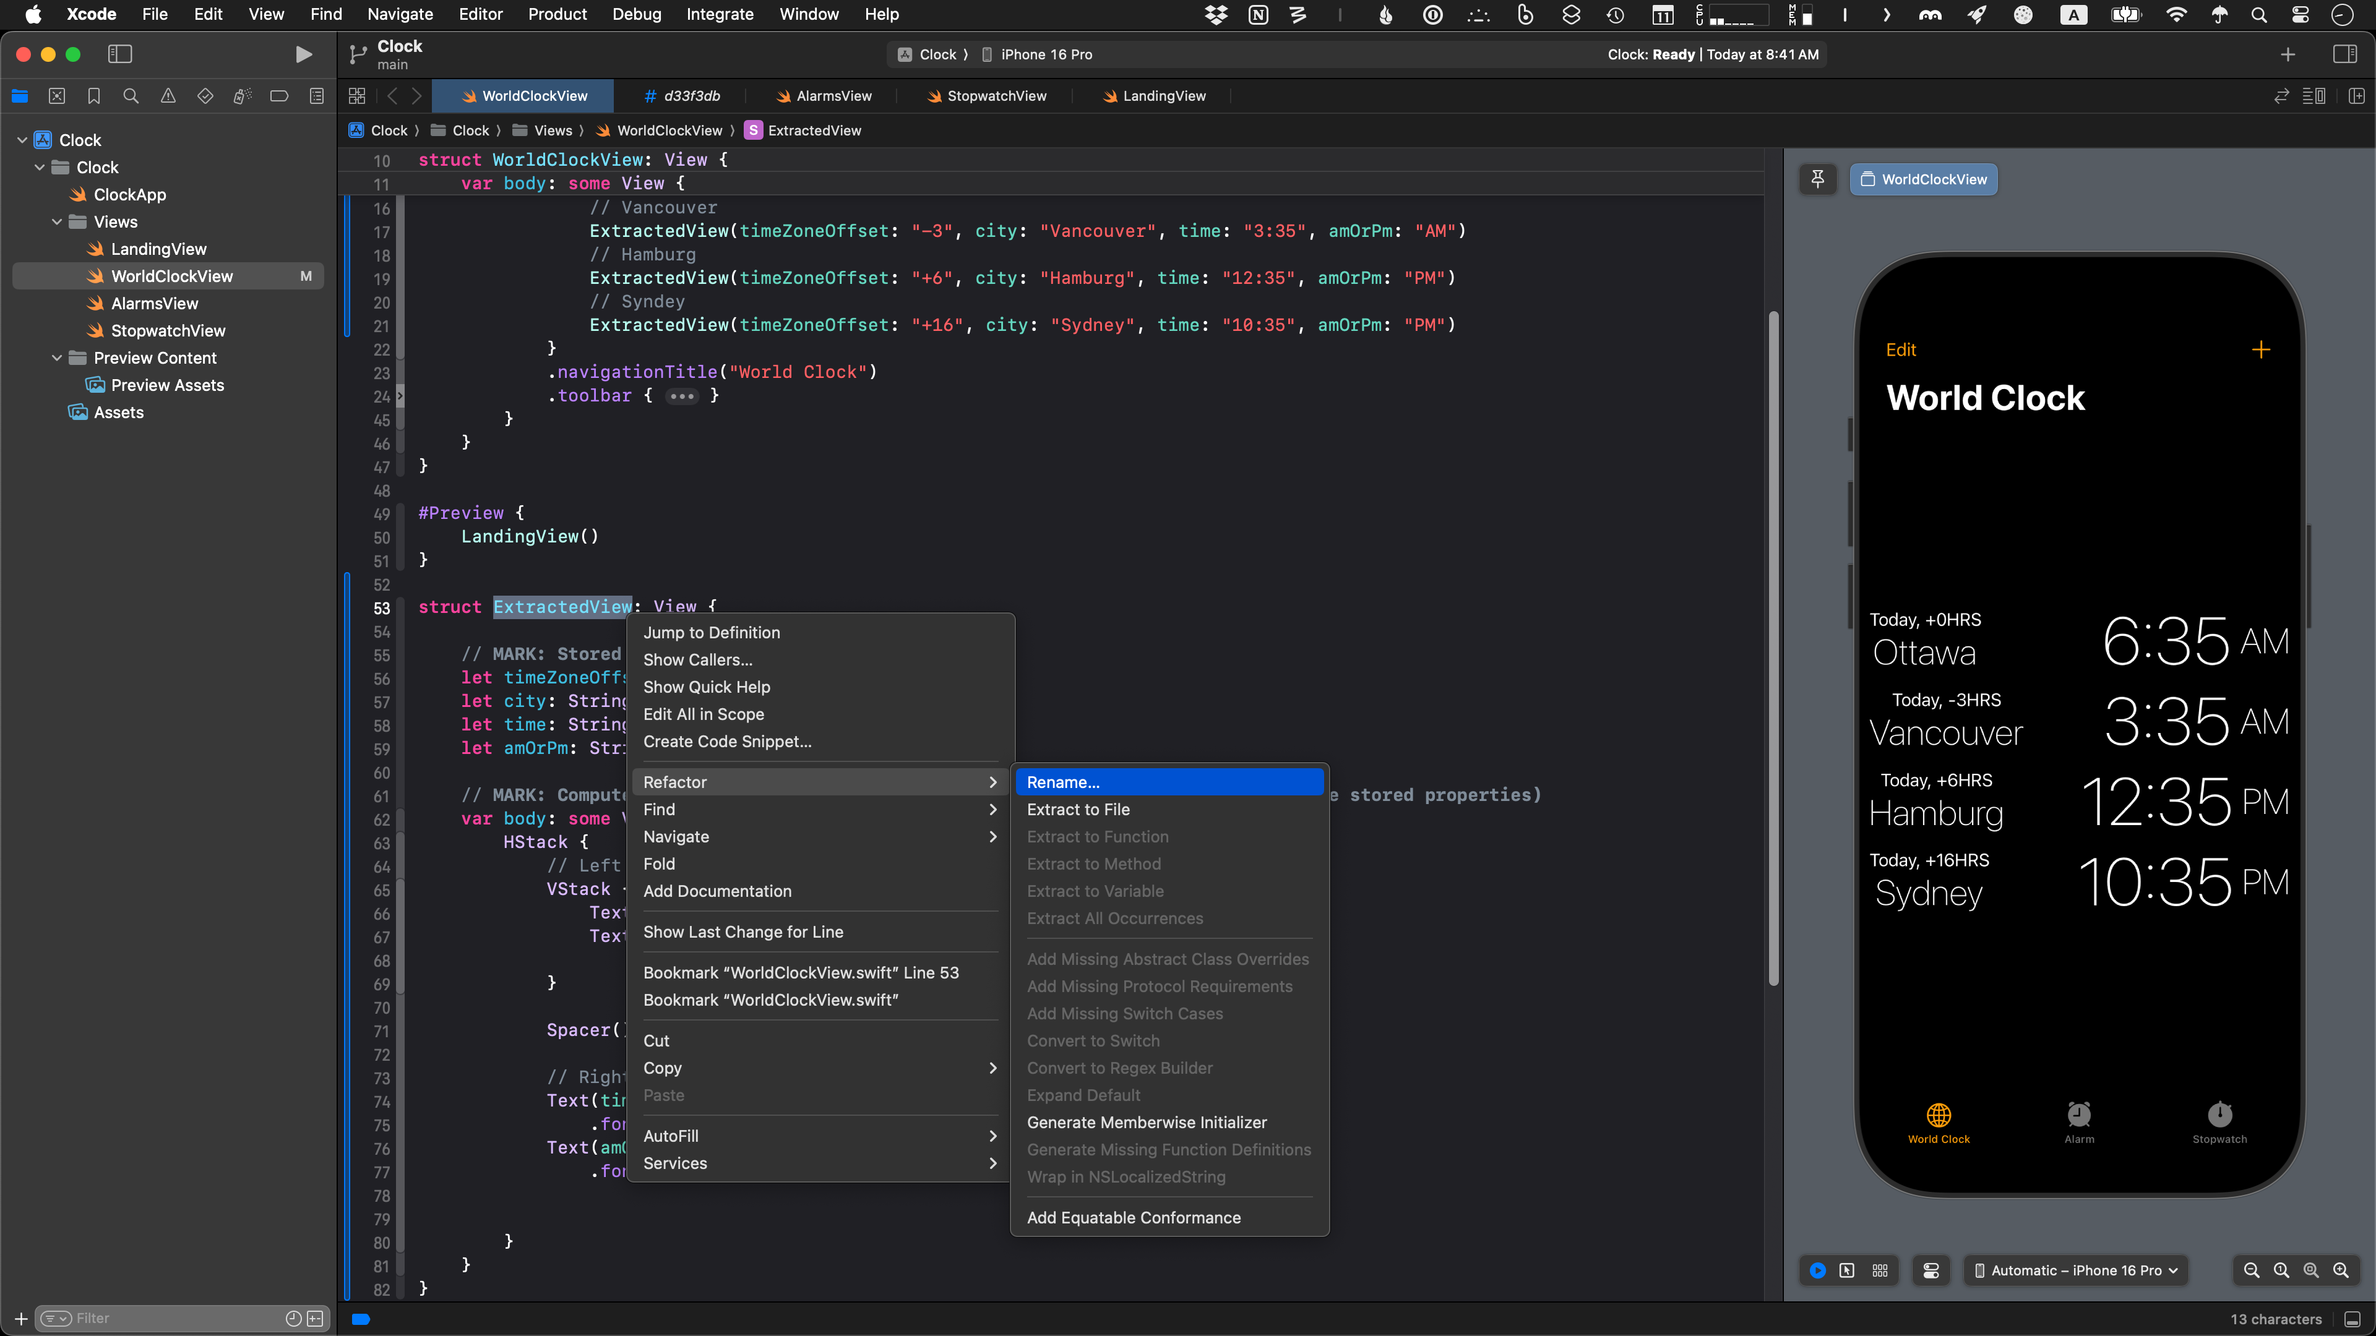Toggle the debug area at bottom right

(2352, 1319)
